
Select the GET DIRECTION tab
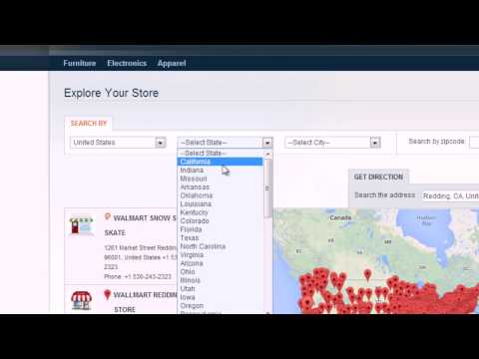coord(378,178)
